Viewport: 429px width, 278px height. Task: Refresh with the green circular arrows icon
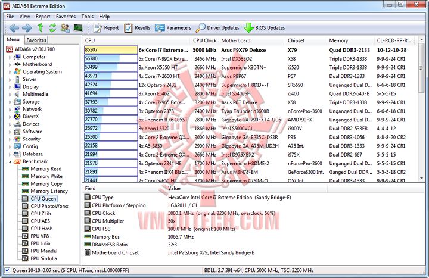[x=52, y=28]
